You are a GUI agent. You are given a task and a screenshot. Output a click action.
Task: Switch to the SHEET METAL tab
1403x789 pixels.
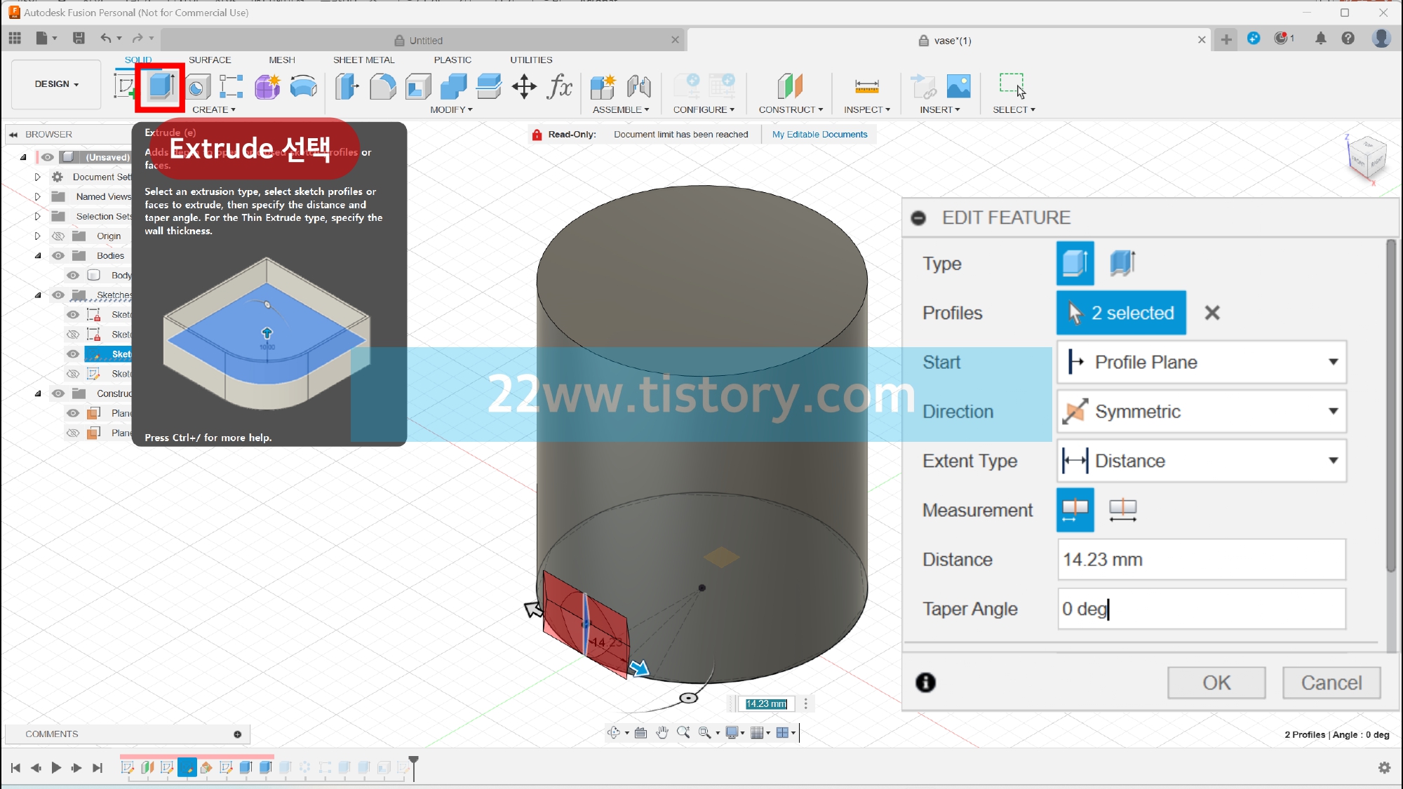pyautogui.click(x=363, y=60)
